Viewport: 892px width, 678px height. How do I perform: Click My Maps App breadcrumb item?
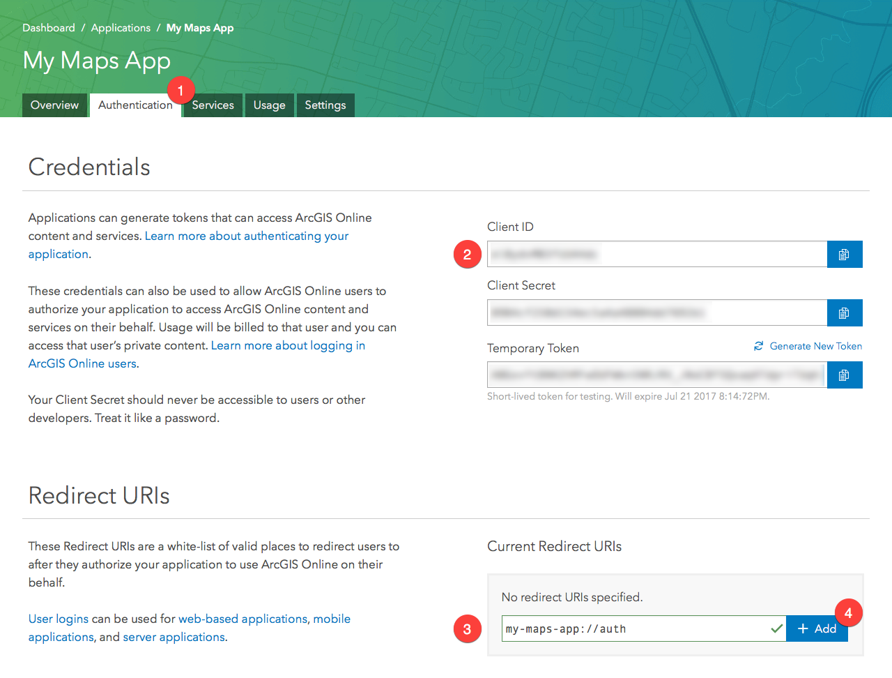pos(200,28)
